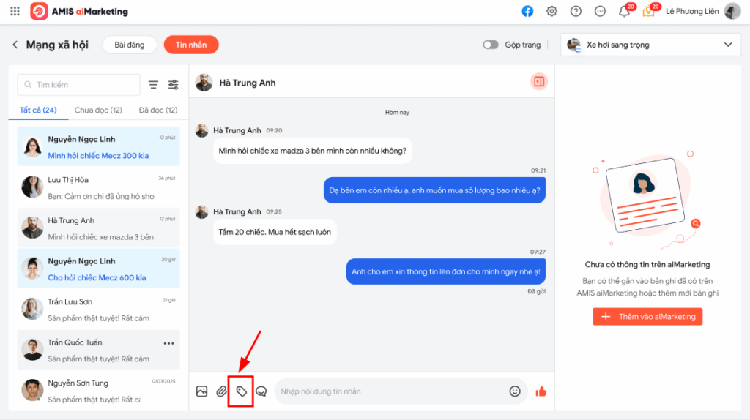Open the emoji picker in message box
The width and height of the screenshot is (750, 420).
tap(515, 391)
